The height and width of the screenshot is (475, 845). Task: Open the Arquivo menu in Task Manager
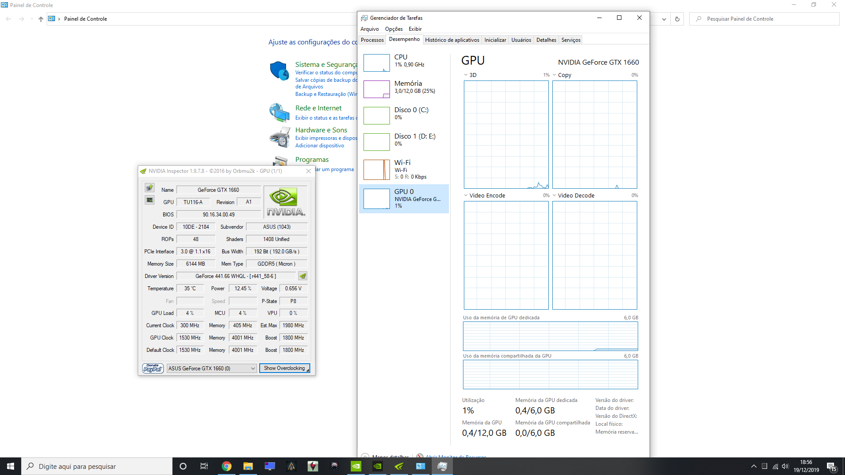click(x=370, y=29)
